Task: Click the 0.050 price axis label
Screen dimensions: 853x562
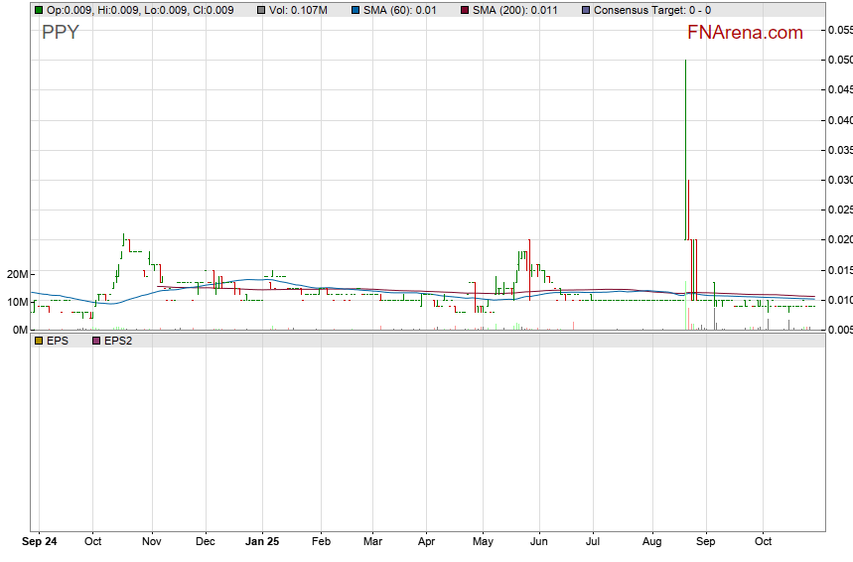Action: click(x=839, y=60)
